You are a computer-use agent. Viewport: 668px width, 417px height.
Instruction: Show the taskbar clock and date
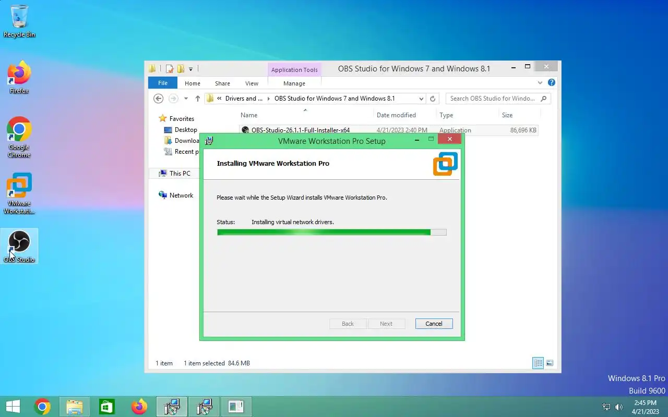coord(645,407)
